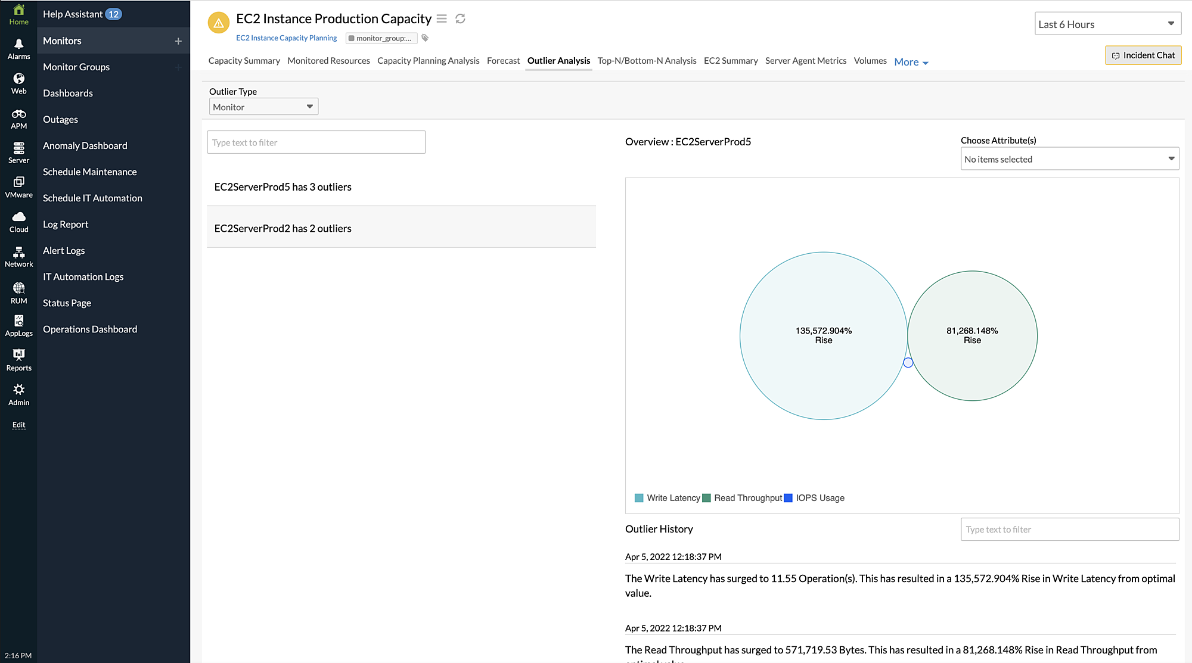
Task: Select EC2ServerProd2 from the outlier list
Action: coord(283,228)
